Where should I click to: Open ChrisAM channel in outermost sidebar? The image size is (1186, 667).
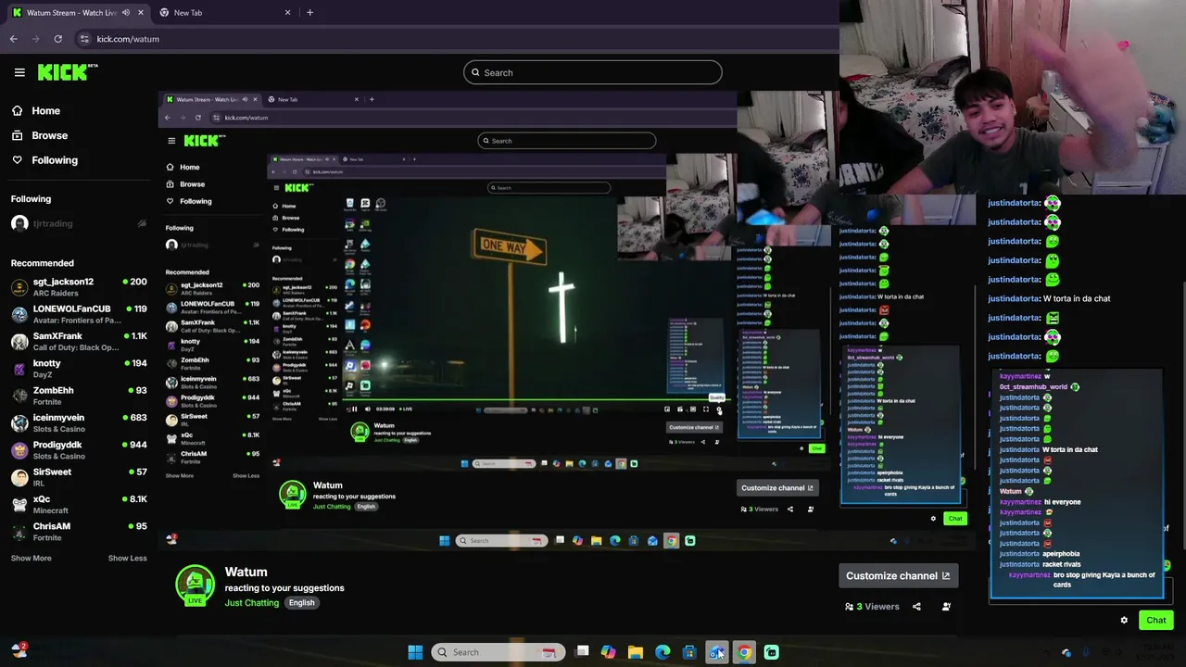(x=79, y=531)
